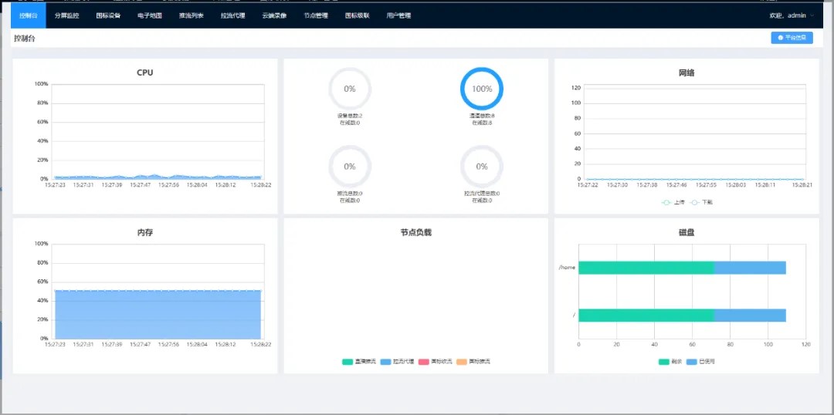Open the 国标设备 menu item
Screen dimensions: 834x415
click(x=109, y=15)
